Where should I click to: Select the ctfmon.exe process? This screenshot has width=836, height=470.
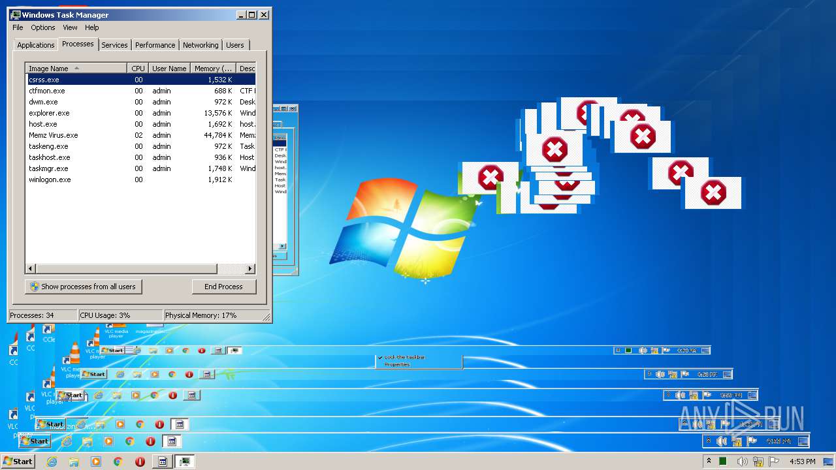pos(140,91)
